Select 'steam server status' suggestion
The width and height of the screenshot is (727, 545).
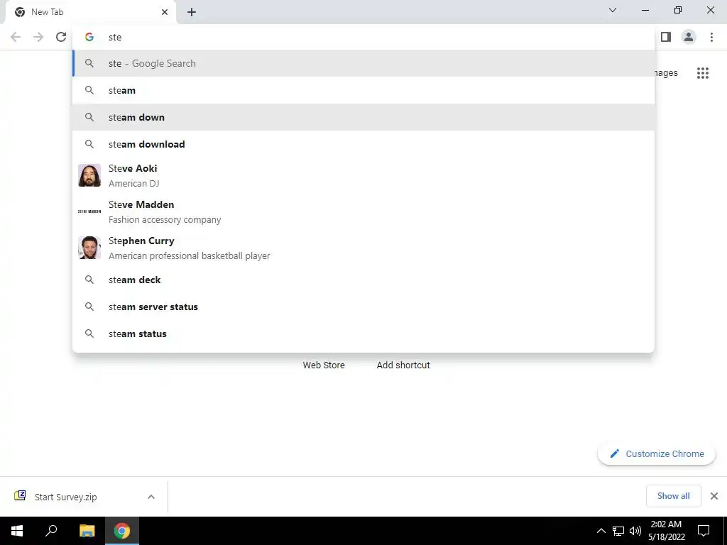363,307
